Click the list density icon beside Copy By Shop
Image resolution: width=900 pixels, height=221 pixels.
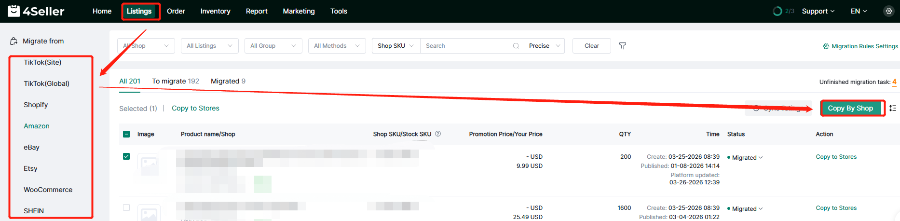893,108
